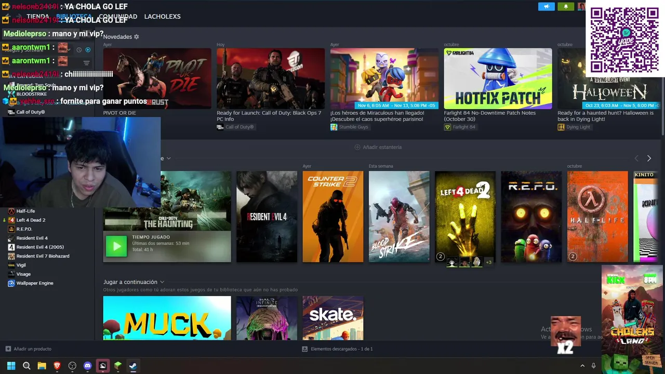665x374 pixels.
Task: Click the plus icon beside Añadir un producto
Action: point(8,349)
